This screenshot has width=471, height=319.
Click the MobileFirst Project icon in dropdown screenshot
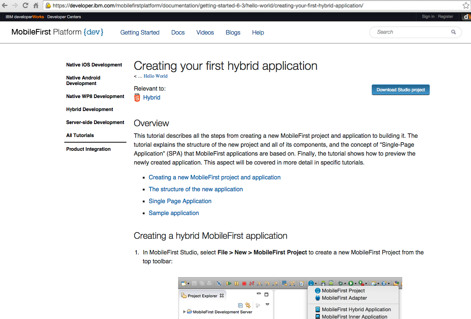(317, 291)
